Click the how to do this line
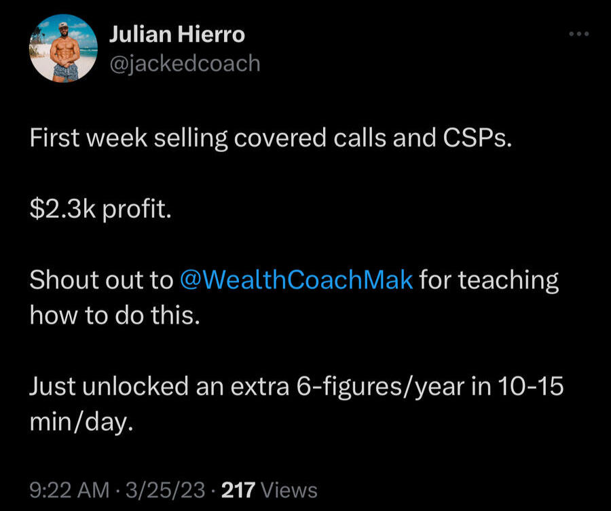Image resolution: width=611 pixels, height=511 pixels. point(115,315)
